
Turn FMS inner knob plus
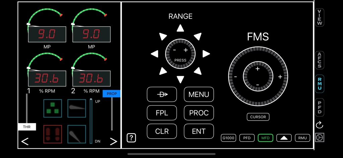click(x=258, y=69)
